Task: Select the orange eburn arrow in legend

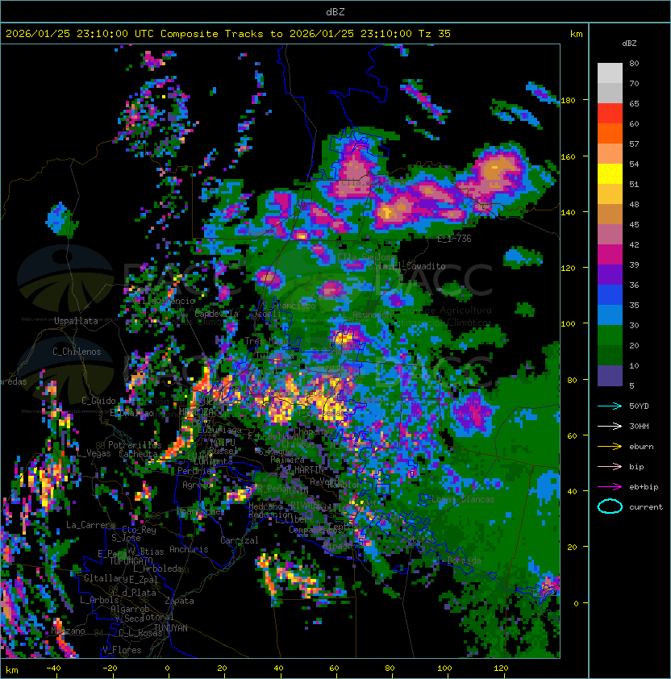Action: pyautogui.click(x=610, y=446)
